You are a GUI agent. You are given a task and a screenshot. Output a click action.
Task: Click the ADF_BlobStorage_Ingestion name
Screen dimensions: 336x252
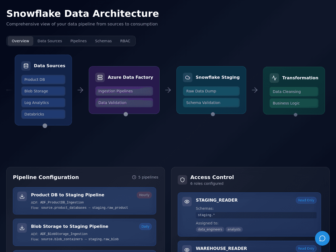pyautogui.click(x=64, y=234)
